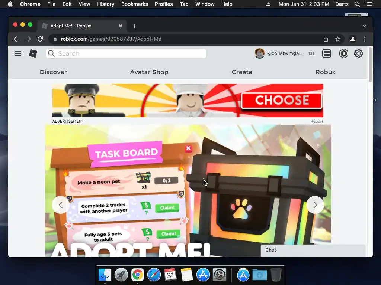Open a new tab with the plus button
This screenshot has height=285, width=381.
point(135,26)
